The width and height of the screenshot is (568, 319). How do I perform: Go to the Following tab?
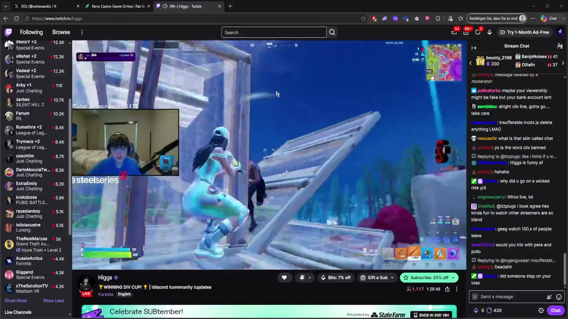(31, 32)
